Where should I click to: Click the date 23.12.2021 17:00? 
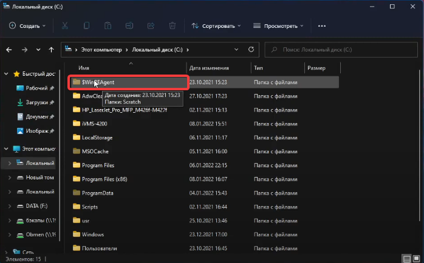(208, 234)
